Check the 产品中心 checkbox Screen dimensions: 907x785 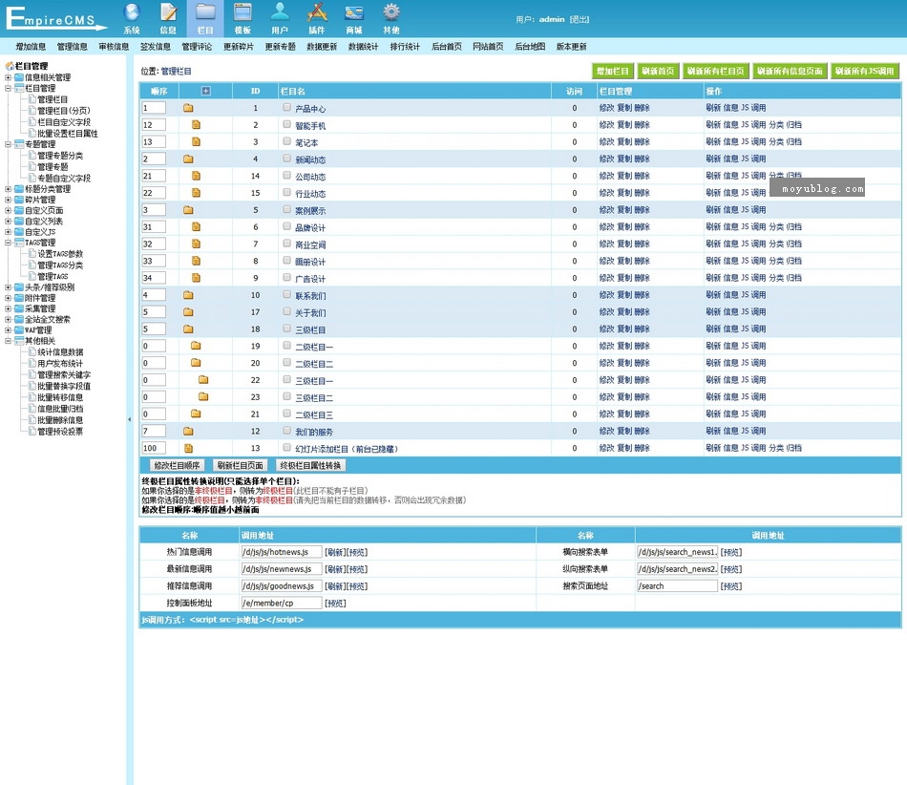tap(287, 108)
